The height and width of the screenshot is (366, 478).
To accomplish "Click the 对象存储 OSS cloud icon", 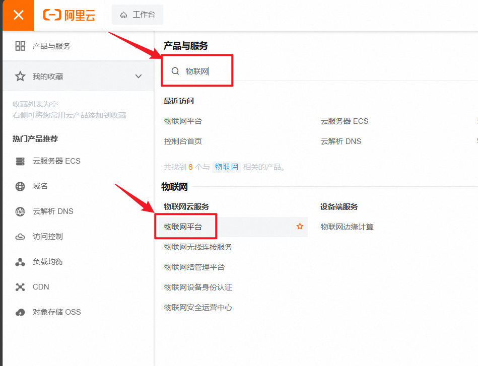I will (20, 312).
